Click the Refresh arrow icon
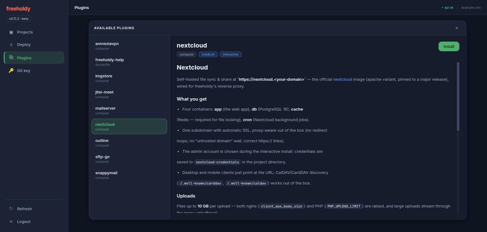Viewport: 487px width, 232px height. (x=11, y=209)
